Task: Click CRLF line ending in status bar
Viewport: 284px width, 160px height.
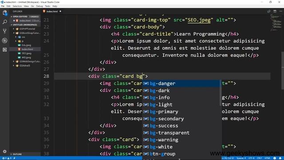Action: click(259, 158)
